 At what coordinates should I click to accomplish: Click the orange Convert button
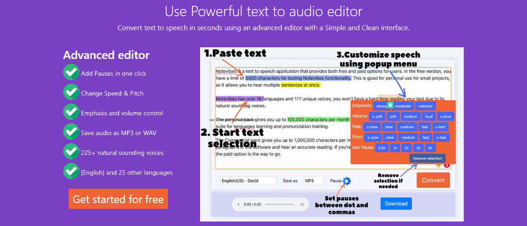[x=433, y=181]
